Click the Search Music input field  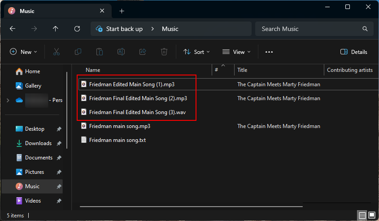(309, 29)
